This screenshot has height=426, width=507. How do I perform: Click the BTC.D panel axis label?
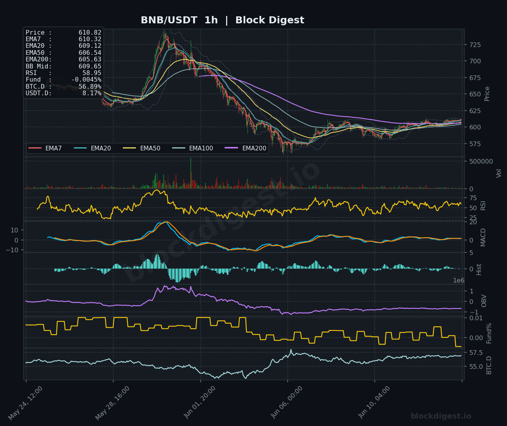489,365
